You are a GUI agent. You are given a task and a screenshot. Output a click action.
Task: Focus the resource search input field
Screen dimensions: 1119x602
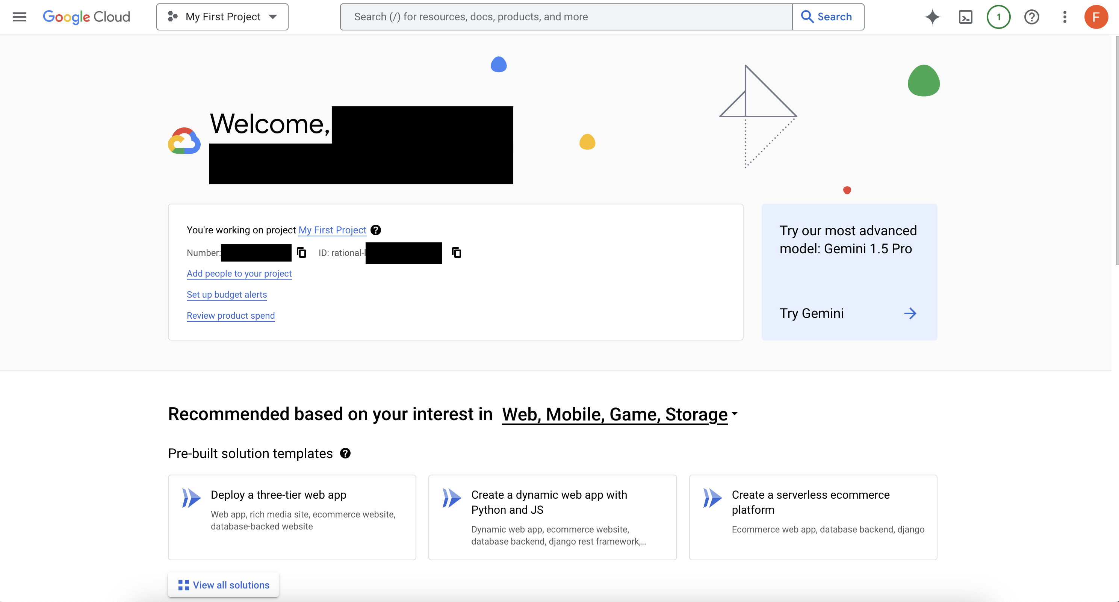[x=566, y=17]
